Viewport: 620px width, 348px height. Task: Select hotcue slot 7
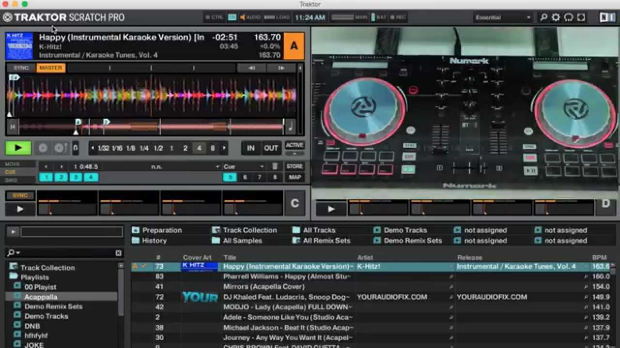click(260, 177)
